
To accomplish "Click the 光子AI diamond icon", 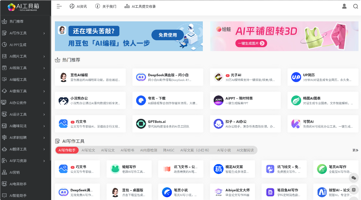I will pyautogui.click(x=218, y=77).
